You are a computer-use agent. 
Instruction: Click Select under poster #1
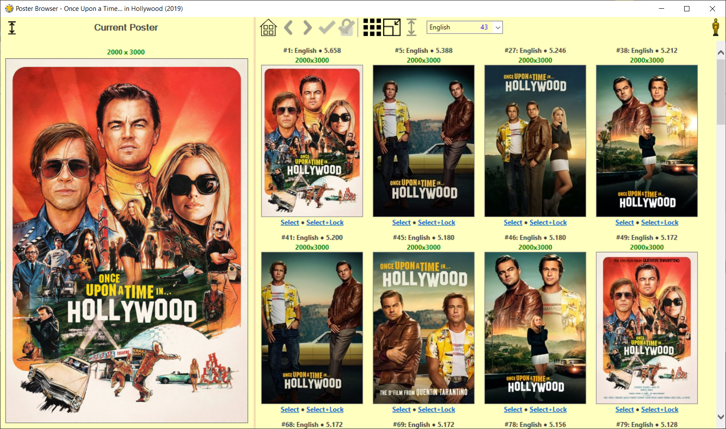pos(290,222)
